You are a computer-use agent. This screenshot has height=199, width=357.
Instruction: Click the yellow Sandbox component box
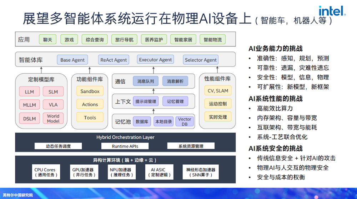90,91
